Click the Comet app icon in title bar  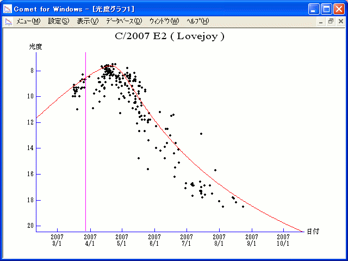(x=8, y=9)
